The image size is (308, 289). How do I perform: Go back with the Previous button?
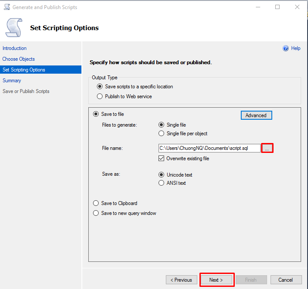tap(181, 280)
